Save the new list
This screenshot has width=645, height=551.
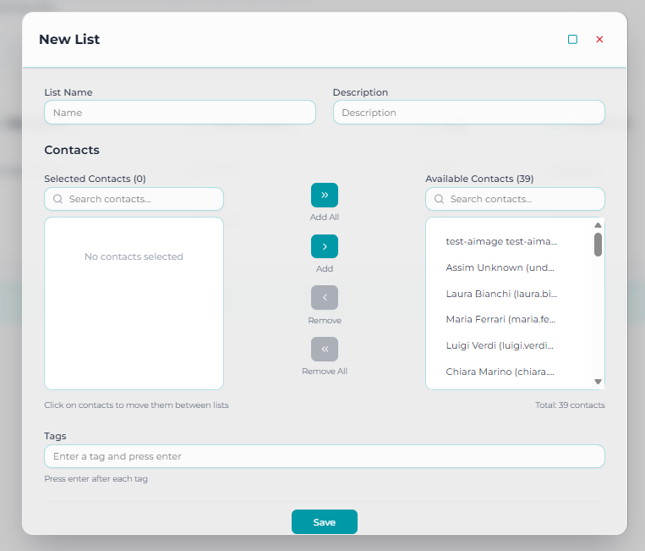(325, 522)
